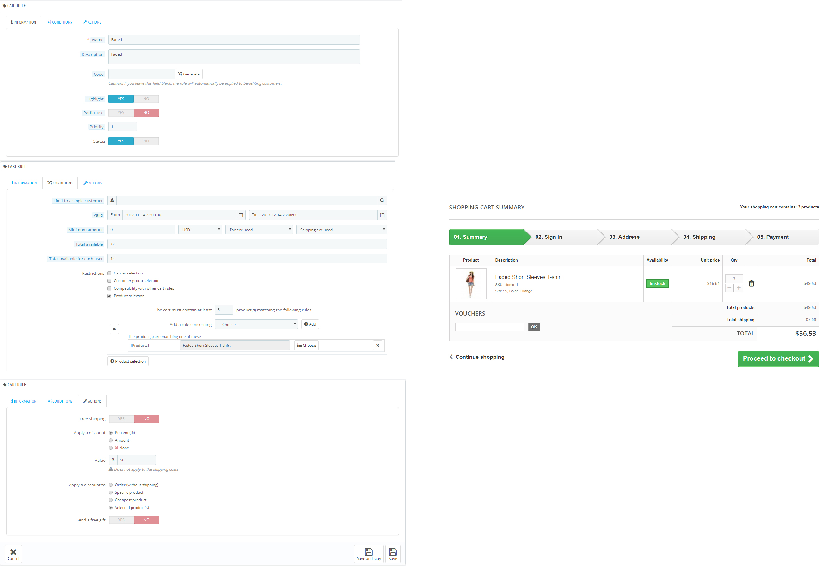Enable Free shipping YES
Image resolution: width=828 pixels, height=566 pixels.
[121, 419]
